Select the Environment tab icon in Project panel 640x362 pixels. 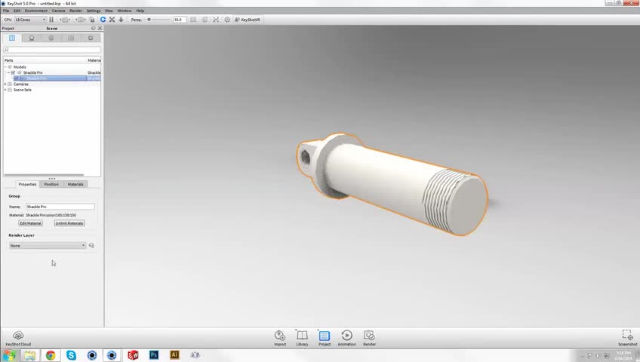[51, 38]
